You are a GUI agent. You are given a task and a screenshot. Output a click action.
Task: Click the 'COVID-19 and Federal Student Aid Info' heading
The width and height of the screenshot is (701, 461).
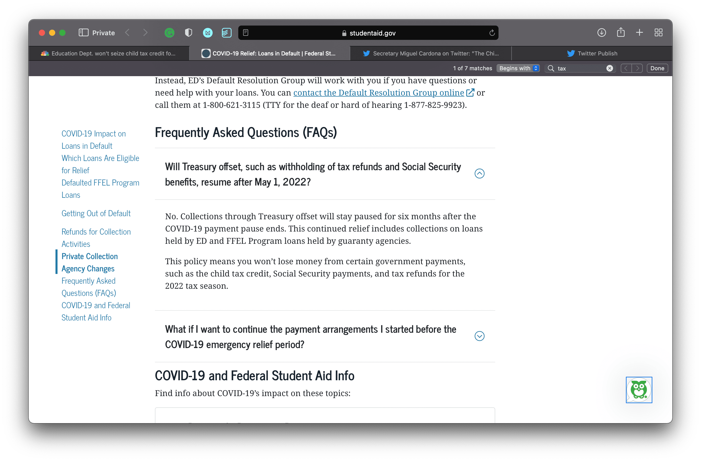tap(254, 376)
